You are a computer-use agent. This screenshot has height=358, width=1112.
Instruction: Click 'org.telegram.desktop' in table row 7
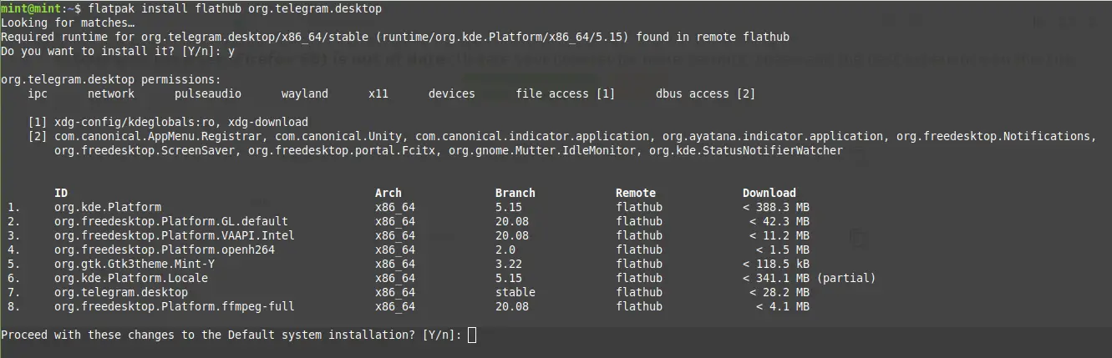[121, 292]
